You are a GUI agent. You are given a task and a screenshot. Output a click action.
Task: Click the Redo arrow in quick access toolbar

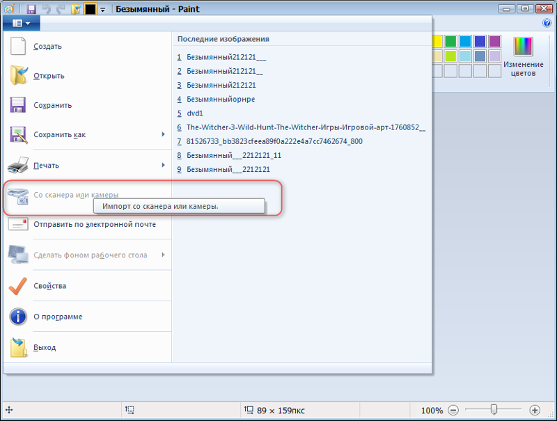(61, 9)
